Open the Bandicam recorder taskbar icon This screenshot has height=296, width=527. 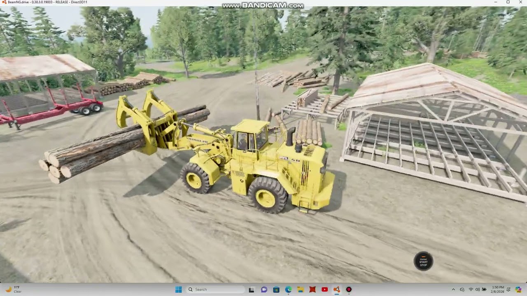[x=349, y=289]
